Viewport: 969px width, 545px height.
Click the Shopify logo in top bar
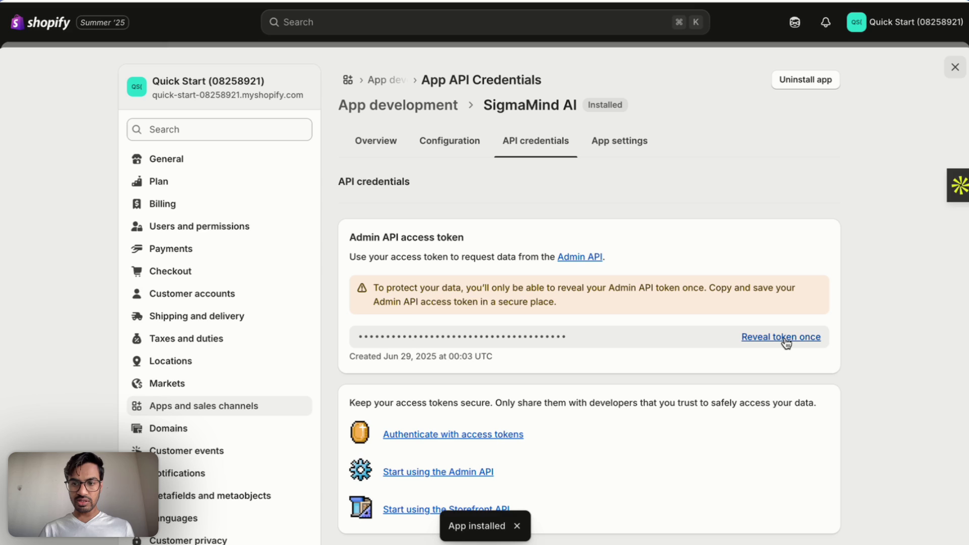click(x=40, y=22)
